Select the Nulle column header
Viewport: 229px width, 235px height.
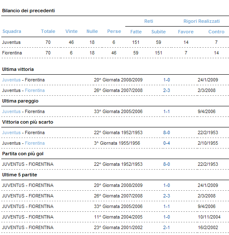point(92,31)
